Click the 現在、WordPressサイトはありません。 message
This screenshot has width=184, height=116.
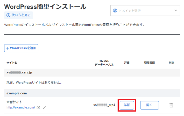click(x=34, y=83)
